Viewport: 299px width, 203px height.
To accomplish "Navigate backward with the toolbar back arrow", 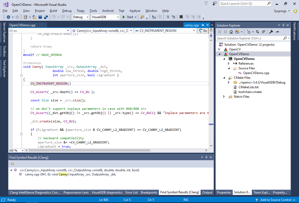I will point(8,17).
